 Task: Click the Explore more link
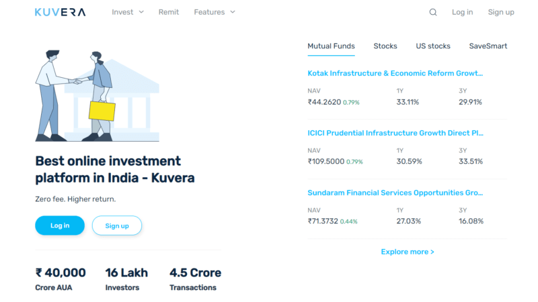click(408, 252)
